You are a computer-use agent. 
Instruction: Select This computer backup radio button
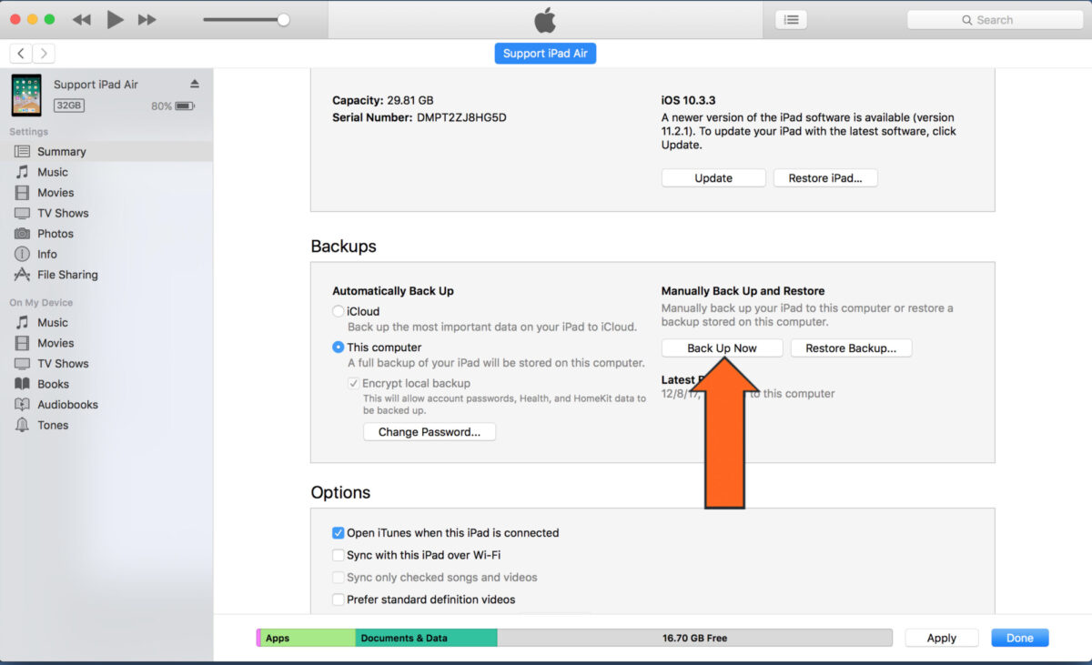point(339,347)
